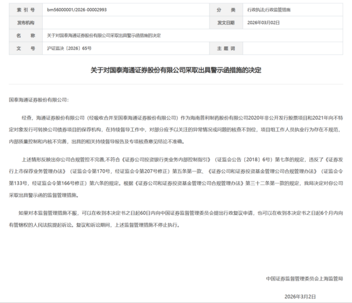Click signature 中国证券监督管理委员会上海监管局

click(x=305, y=279)
